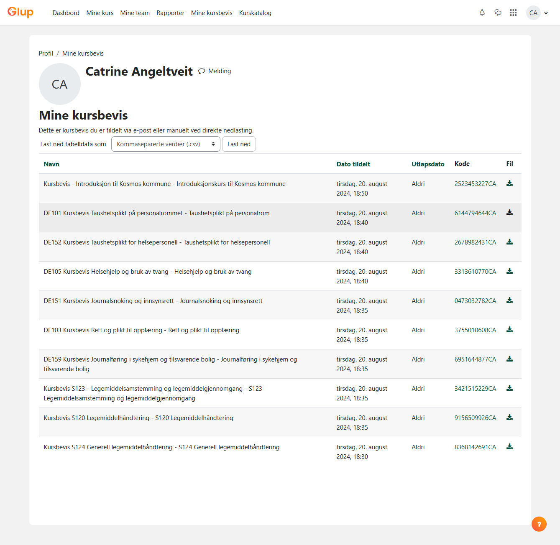Sort table by Dato tildelt column
The height and width of the screenshot is (545, 560).
[x=353, y=164]
